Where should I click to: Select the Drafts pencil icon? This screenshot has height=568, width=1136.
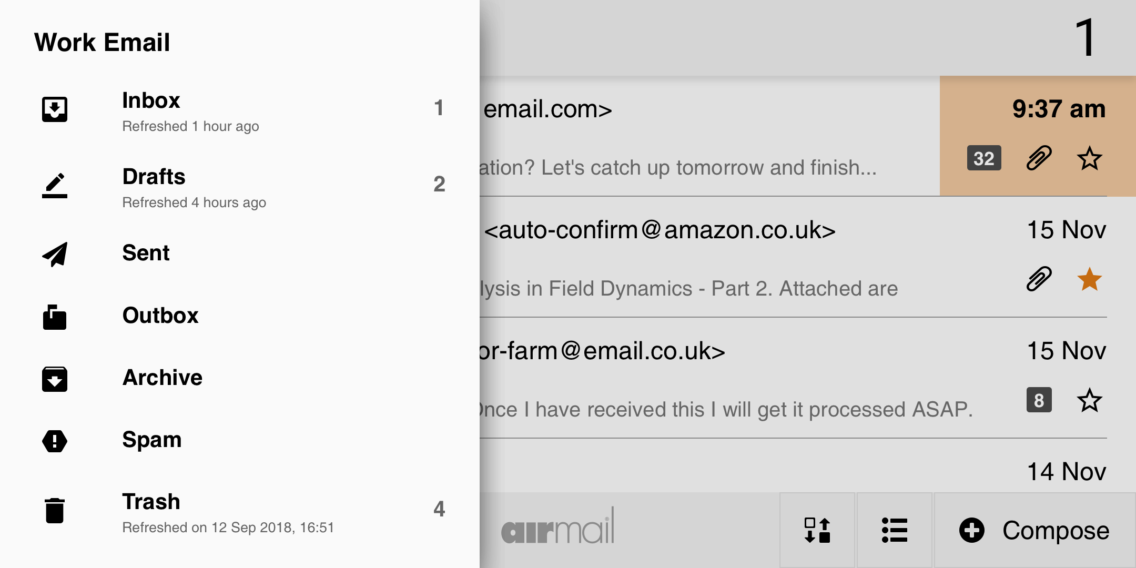point(55,185)
